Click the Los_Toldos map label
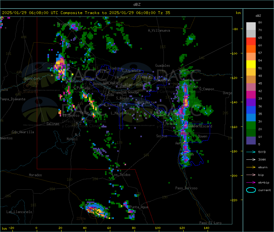 coord(121,175)
